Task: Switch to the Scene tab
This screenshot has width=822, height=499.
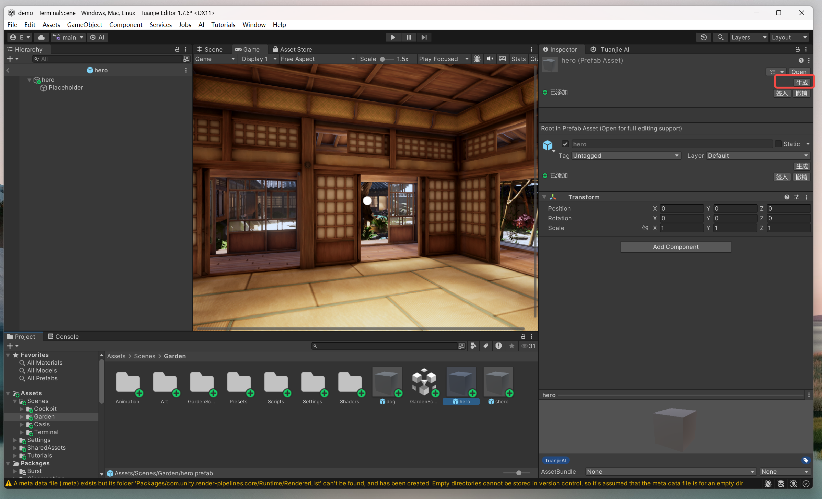Action: tap(209, 49)
